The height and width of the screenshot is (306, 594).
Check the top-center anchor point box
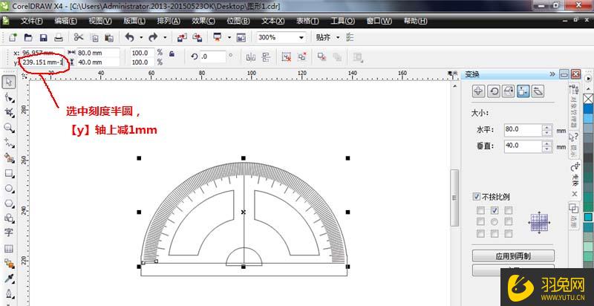[x=494, y=210]
